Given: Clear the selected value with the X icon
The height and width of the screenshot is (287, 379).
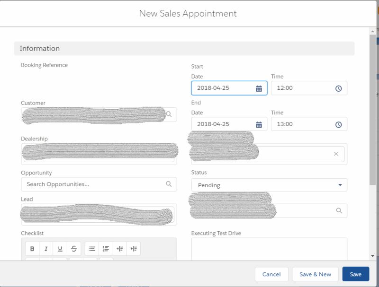Looking at the screenshot, I should [336, 153].
